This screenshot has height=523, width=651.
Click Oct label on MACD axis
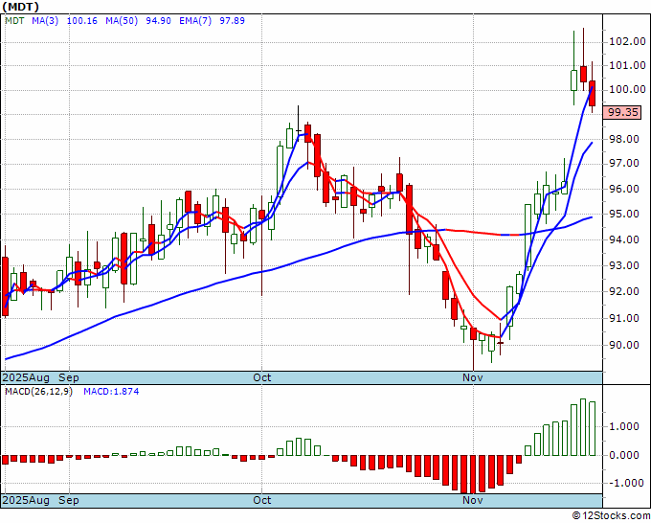pos(262,500)
